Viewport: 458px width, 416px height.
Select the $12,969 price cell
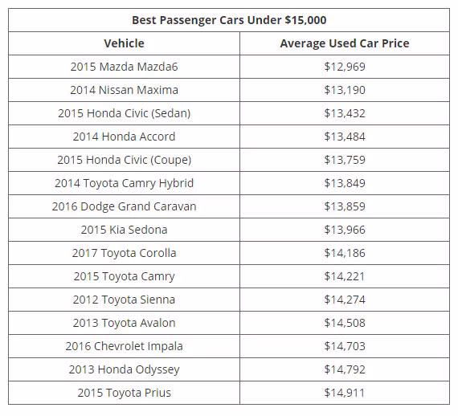[345, 67]
